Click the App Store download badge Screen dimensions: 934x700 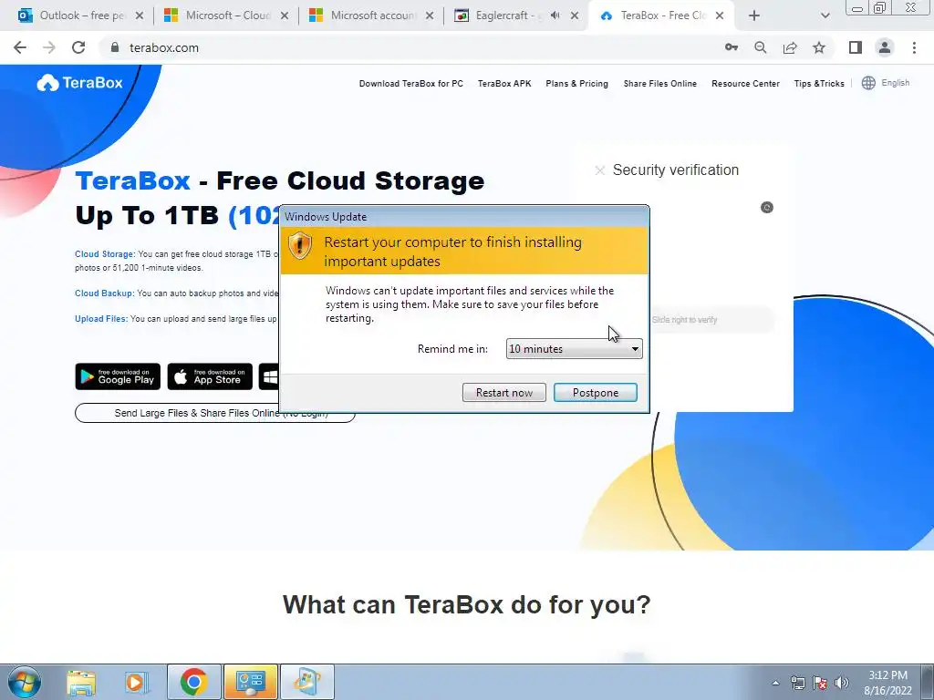[x=210, y=376]
